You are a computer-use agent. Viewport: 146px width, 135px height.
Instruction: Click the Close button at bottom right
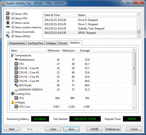pyautogui.click(x=134, y=129)
